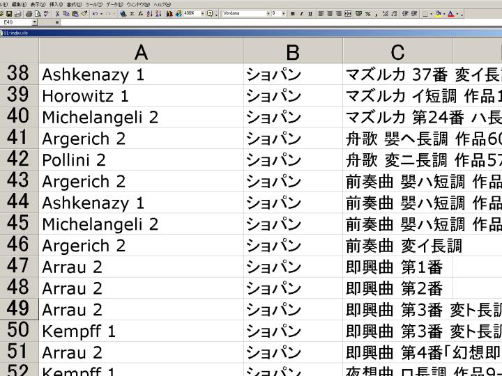
Task: Open the 書式(O) menu
Action: 75,4
